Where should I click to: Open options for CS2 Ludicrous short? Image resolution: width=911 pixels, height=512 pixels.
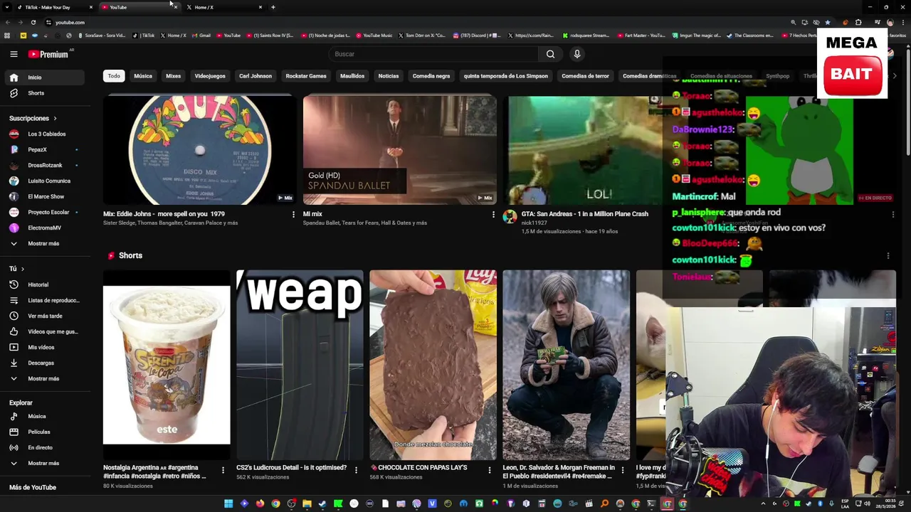tap(356, 470)
